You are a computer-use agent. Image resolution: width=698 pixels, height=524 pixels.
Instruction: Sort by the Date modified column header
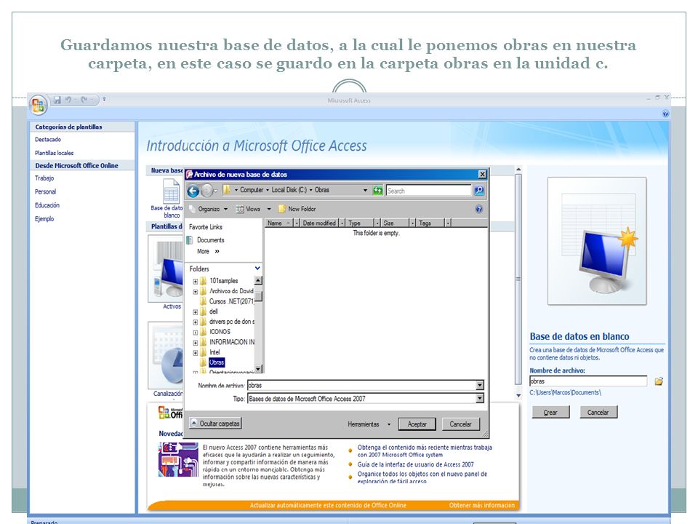(x=319, y=223)
